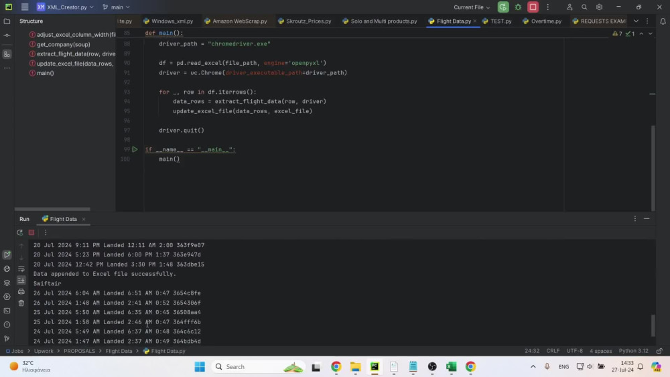Viewport: 670px width, 377px height.
Task: Click PROPOSALS breadcrumb in navigation bar
Action: pyautogui.click(x=80, y=351)
